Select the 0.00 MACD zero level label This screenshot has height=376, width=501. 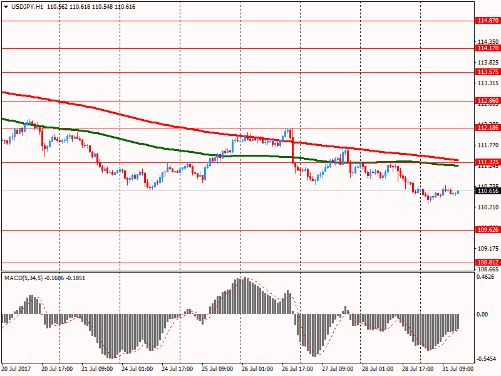point(482,315)
